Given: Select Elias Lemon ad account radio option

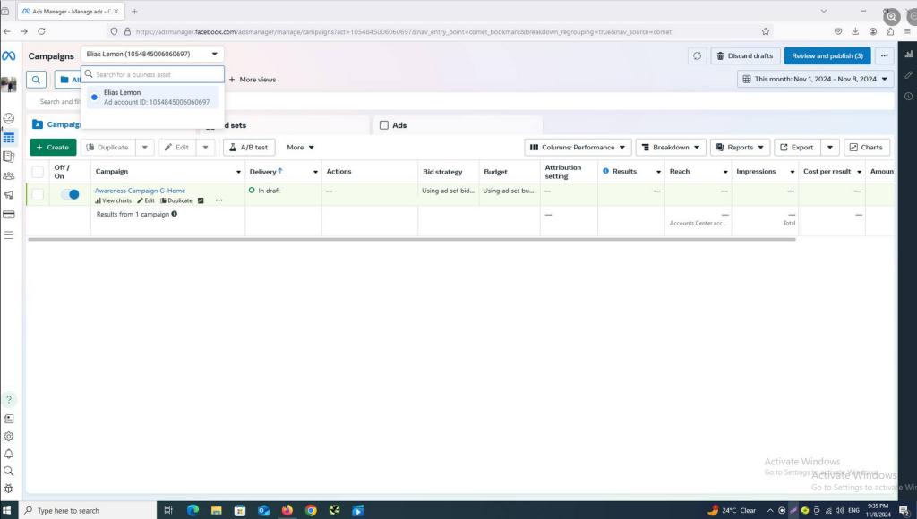Looking at the screenshot, I should click(x=95, y=97).
